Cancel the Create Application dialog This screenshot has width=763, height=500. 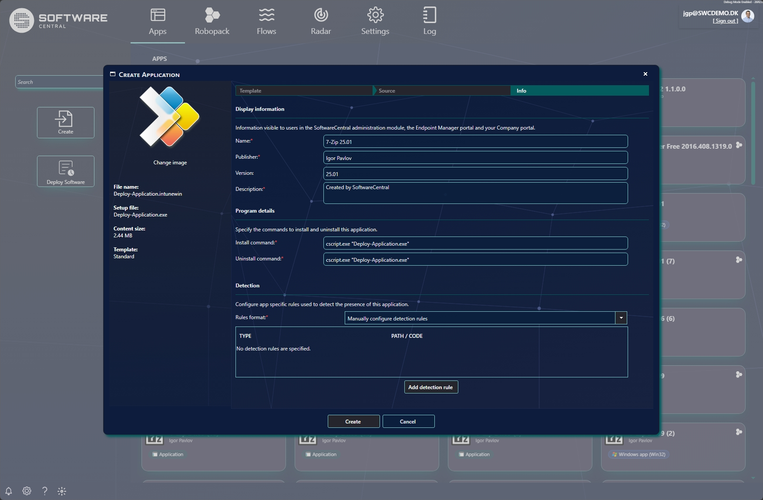[x=408, y=421]
